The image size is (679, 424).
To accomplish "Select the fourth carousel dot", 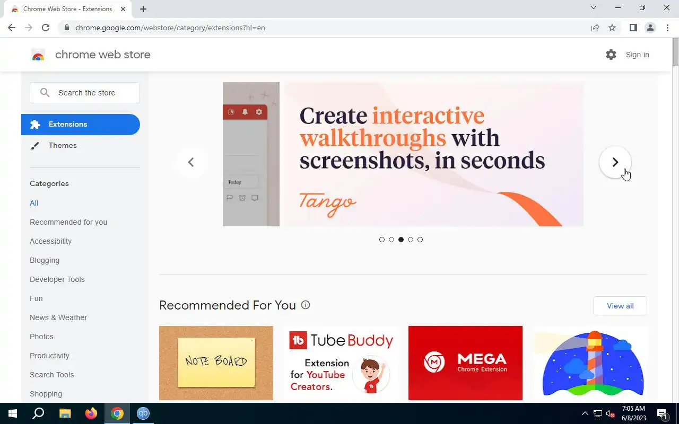I will coord(411,240).
